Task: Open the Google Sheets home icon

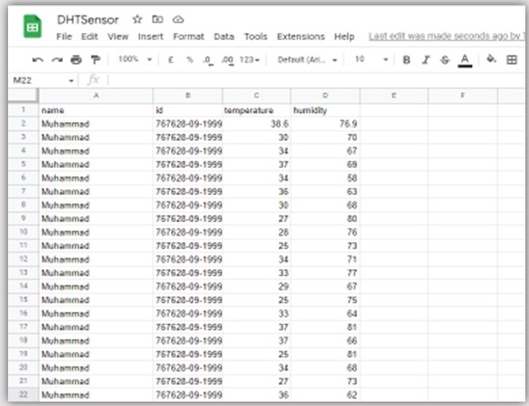Action: tap(32, 28)
